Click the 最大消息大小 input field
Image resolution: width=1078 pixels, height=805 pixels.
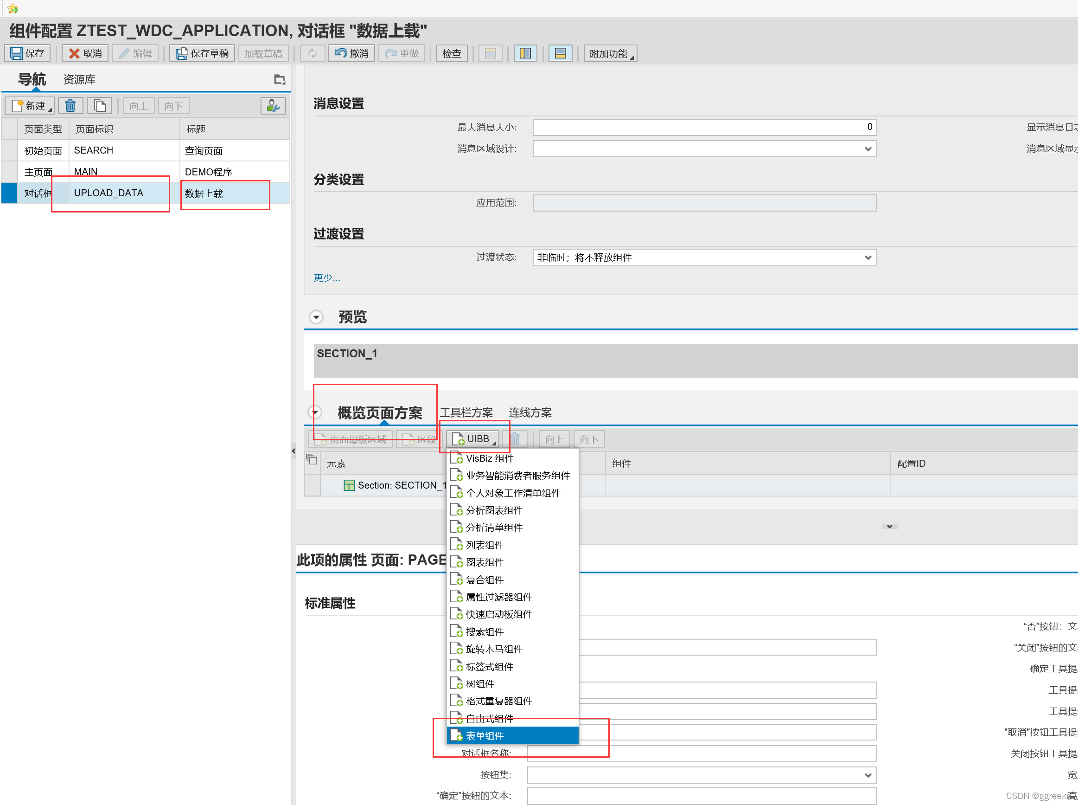click(704, 127)
